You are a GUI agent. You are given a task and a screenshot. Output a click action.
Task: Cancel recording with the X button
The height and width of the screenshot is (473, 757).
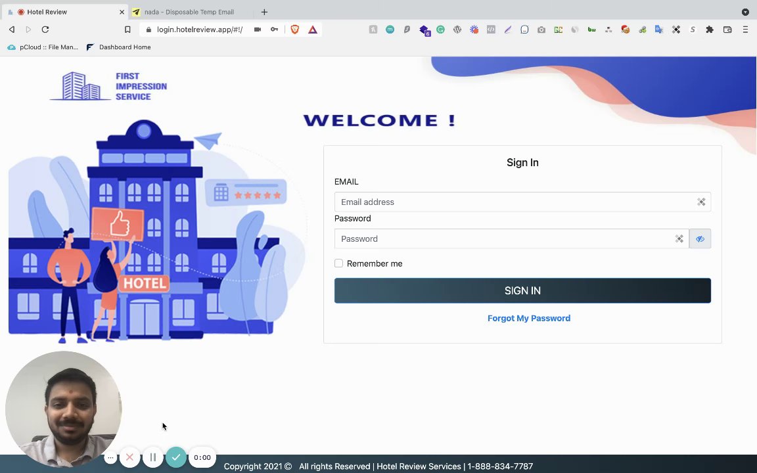[x=129, y=457]
